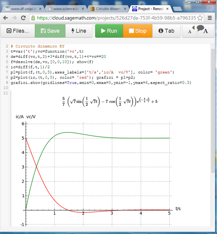Click the Tab help button
The height and width of the screenshot is (234, 217).
pos(166,31)
